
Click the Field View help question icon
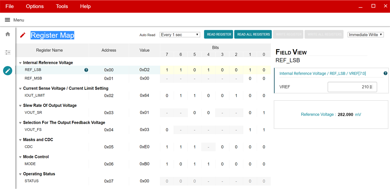(385, 73)
